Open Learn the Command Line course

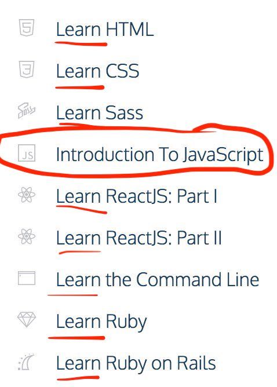158,280
